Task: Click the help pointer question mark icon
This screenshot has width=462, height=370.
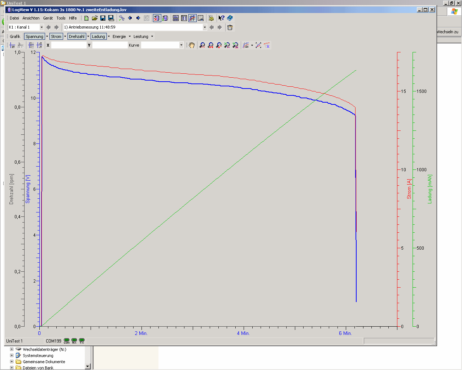Action: (x=221, y=18)
